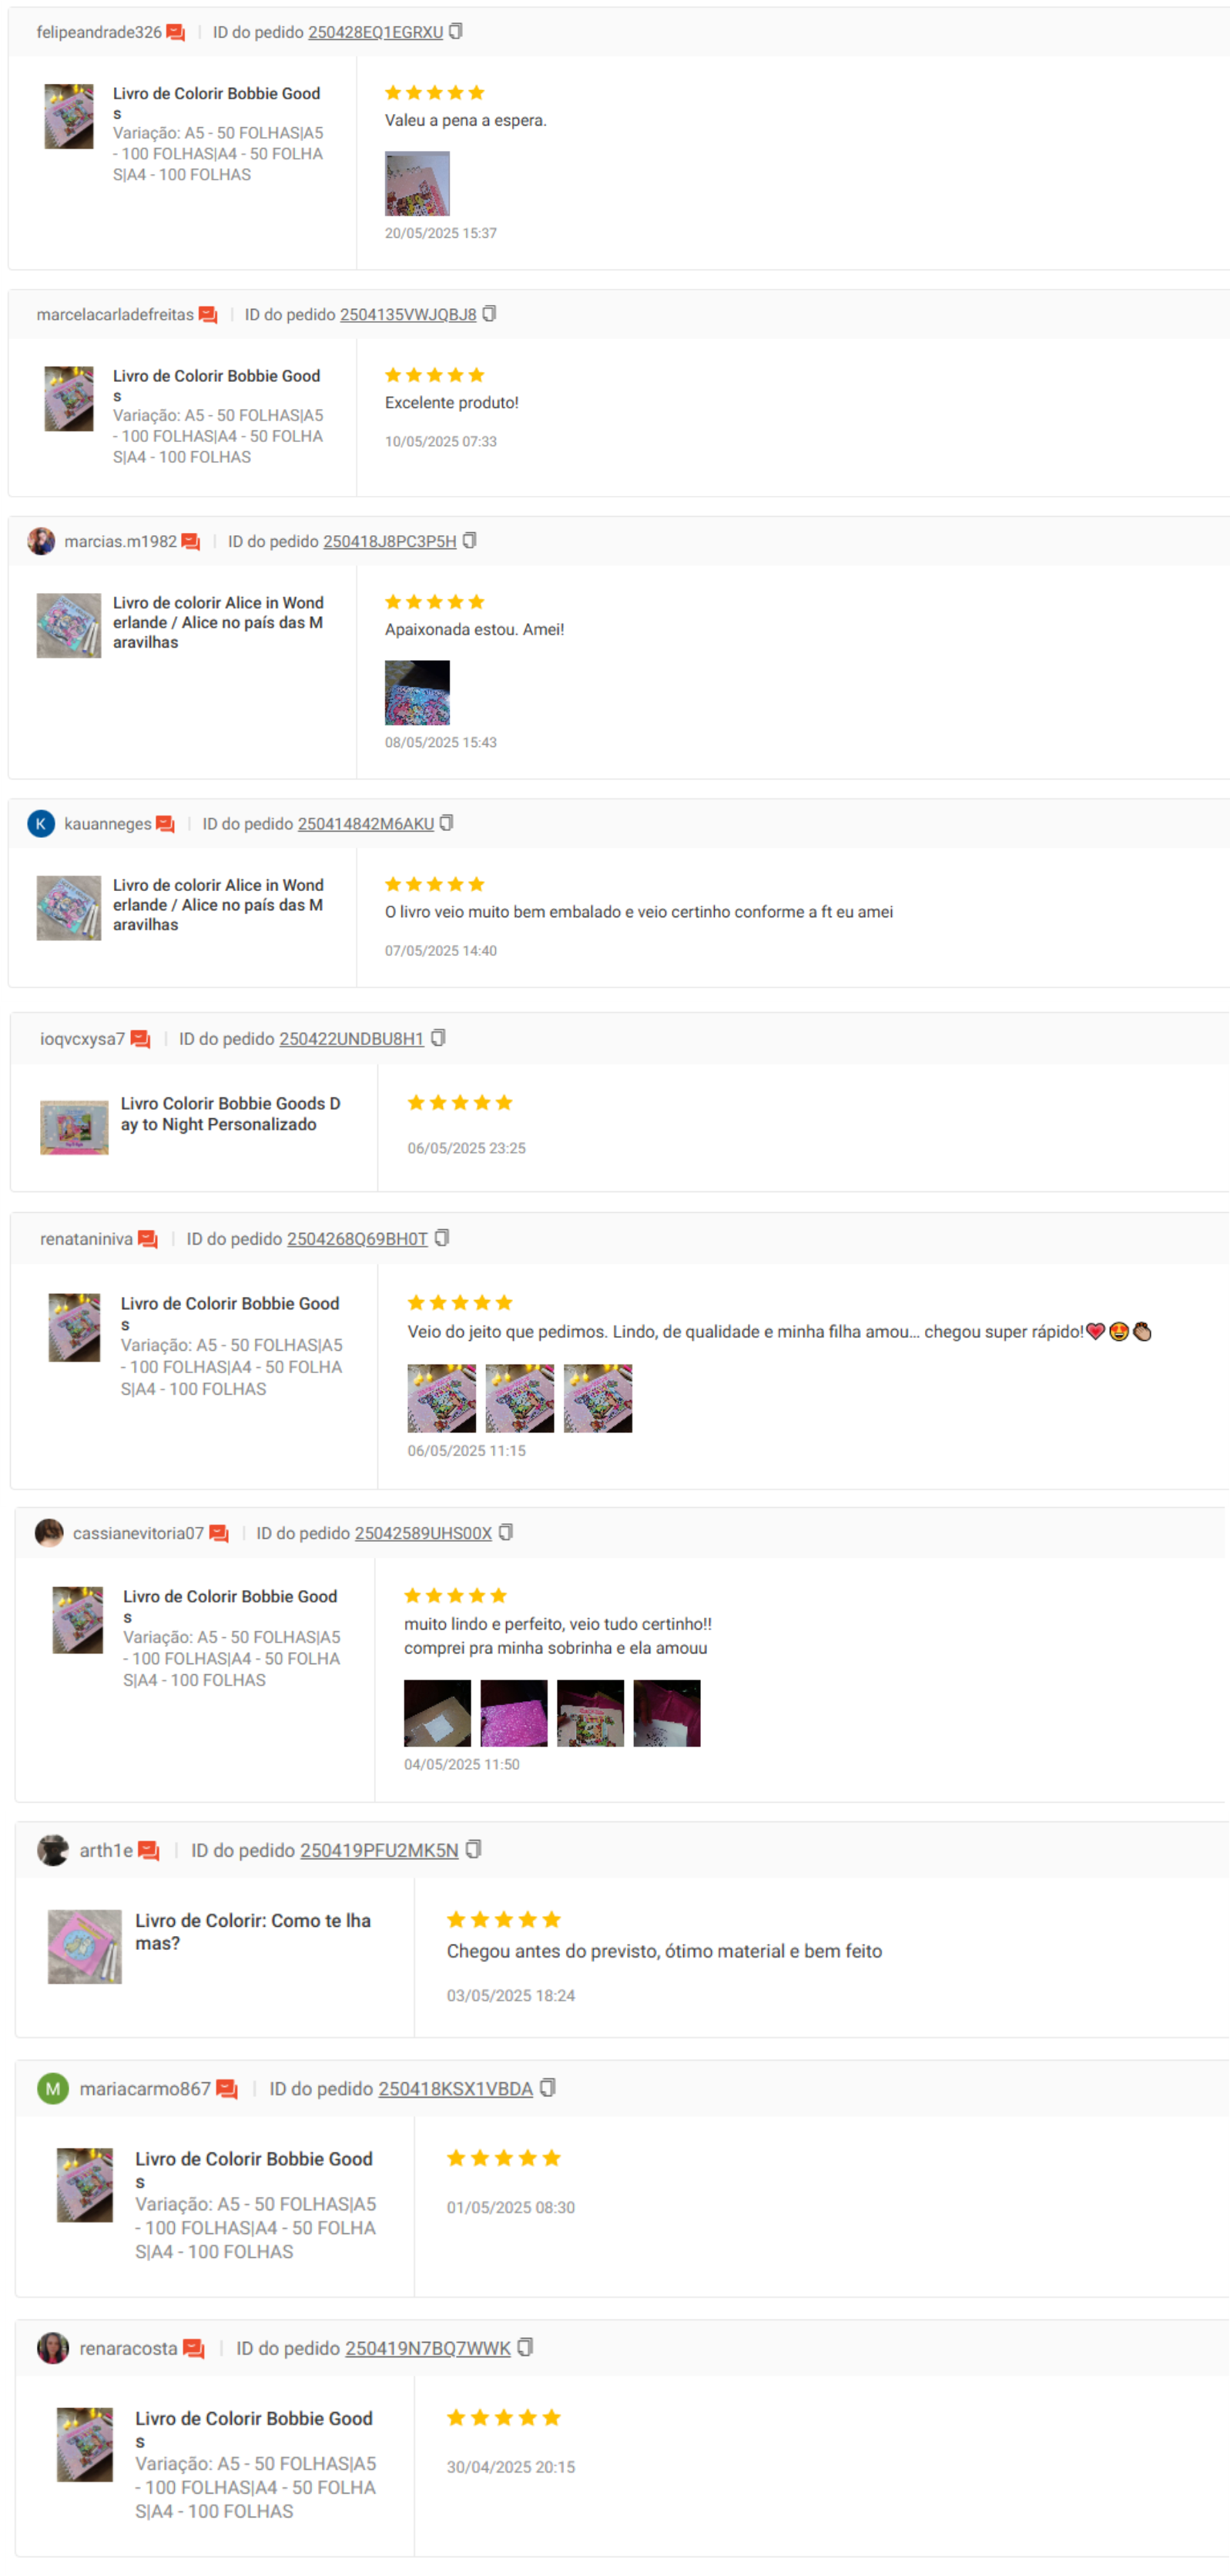Open order link 250418J8PC3P5H
The height and width of the screenshot is (2576, 1230).
click(389, 541)
